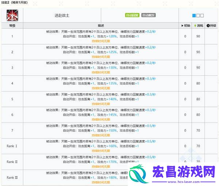Click the green 自动回复 tag
Screen dimensions: 219x186
[132, 15]
